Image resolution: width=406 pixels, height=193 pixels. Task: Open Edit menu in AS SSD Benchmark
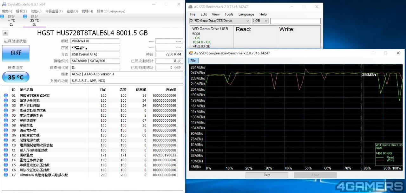pos(204,14)
